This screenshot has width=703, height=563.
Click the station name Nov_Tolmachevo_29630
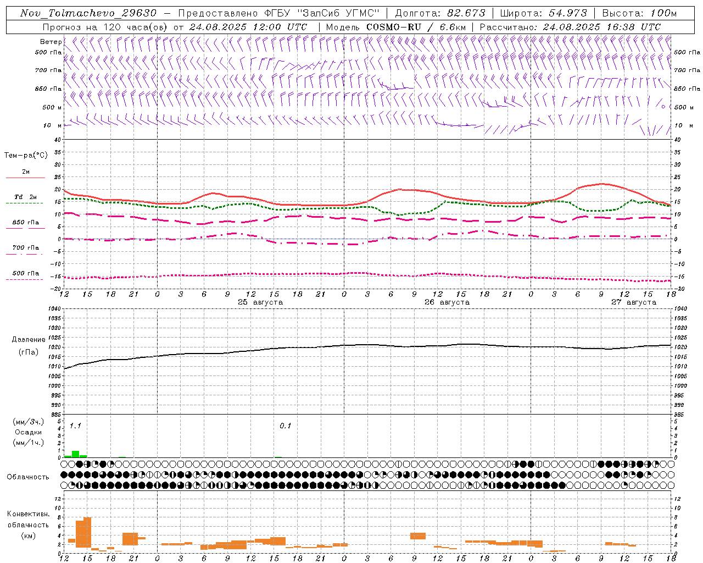88,13
